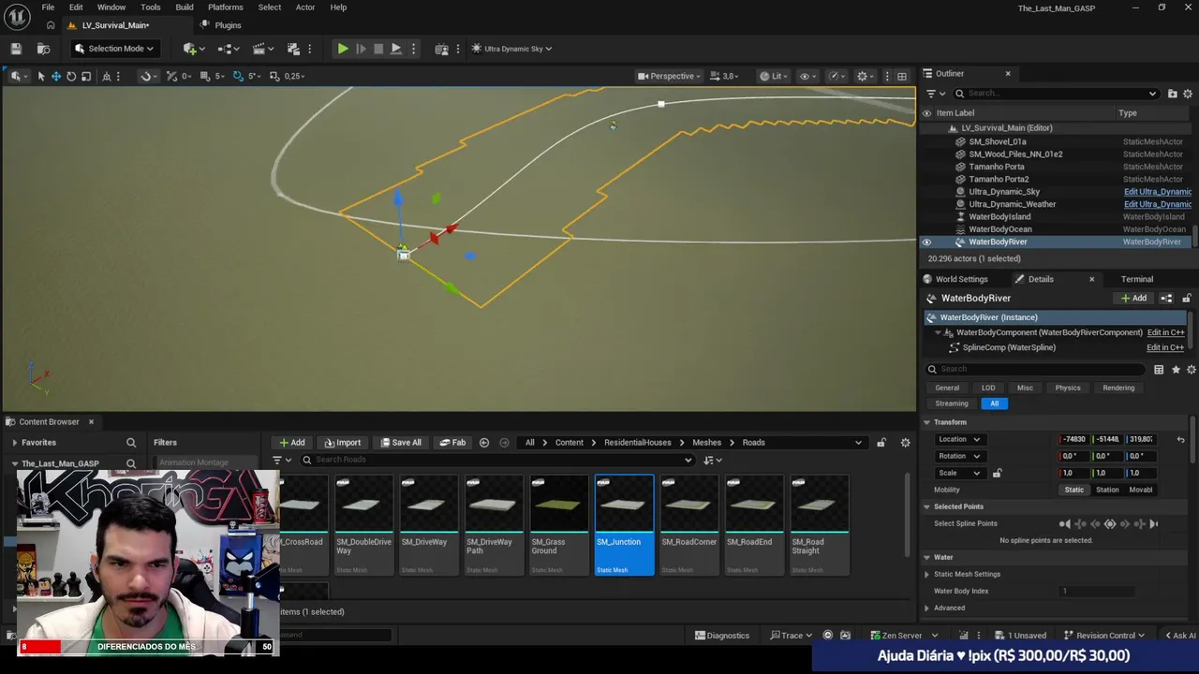The image size is (1199, 674).
Task: Open the add-content cube plus icon
Action: (192, 49)
